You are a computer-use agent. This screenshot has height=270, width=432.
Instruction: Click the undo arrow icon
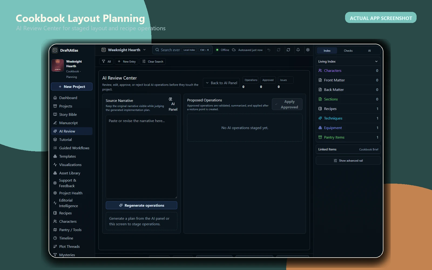point(269,50)
